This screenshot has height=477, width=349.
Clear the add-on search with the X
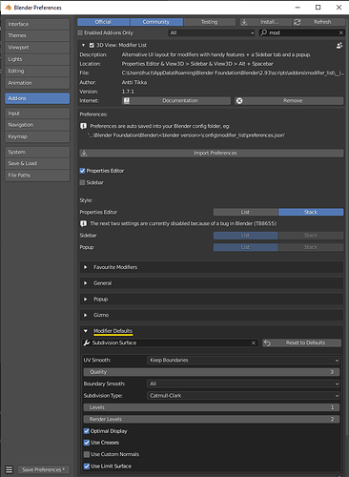point(341,32)
